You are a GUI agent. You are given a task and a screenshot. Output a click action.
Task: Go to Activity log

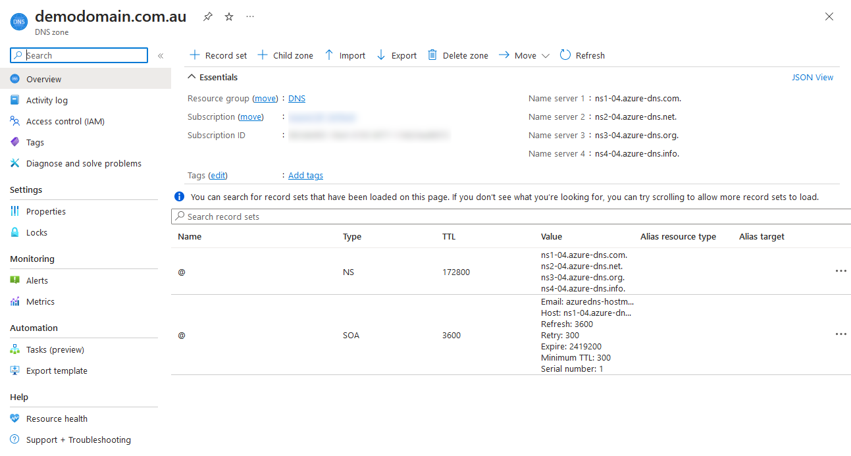pos(47,100)
